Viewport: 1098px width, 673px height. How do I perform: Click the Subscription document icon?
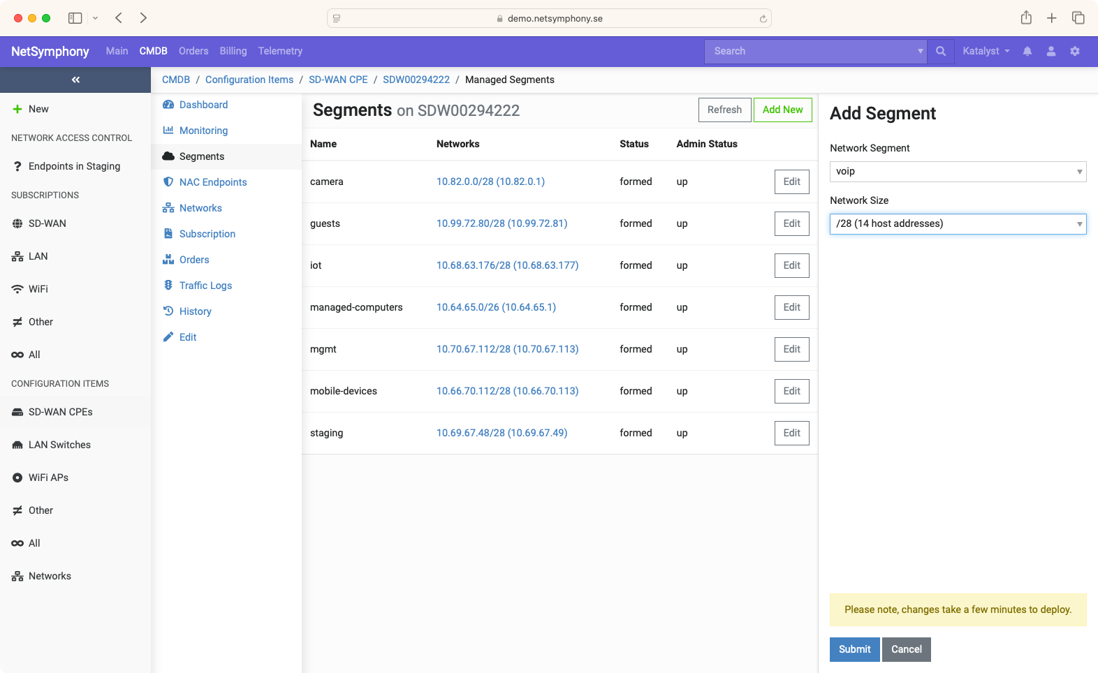pyautogui.click(x=168, y=234)
